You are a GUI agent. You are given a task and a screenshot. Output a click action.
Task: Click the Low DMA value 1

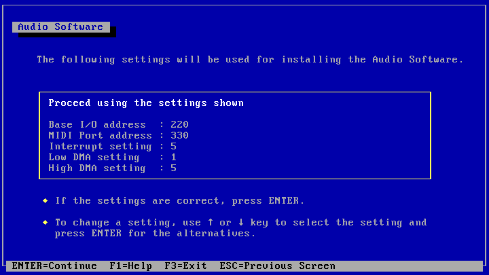coord(174,158)
